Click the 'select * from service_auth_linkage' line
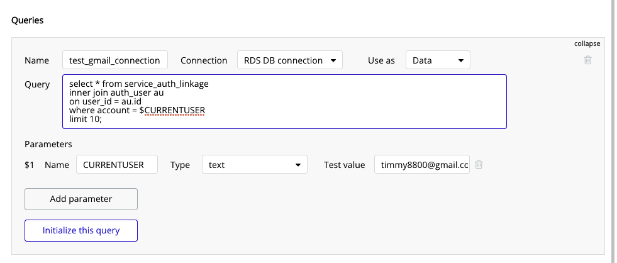The width and height of the screenshot is (617, 263). [138, 84]
